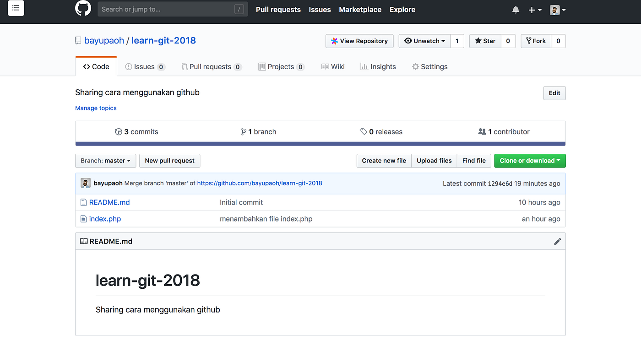Select Marketplace in the top navigation

(x=360, y=9)
